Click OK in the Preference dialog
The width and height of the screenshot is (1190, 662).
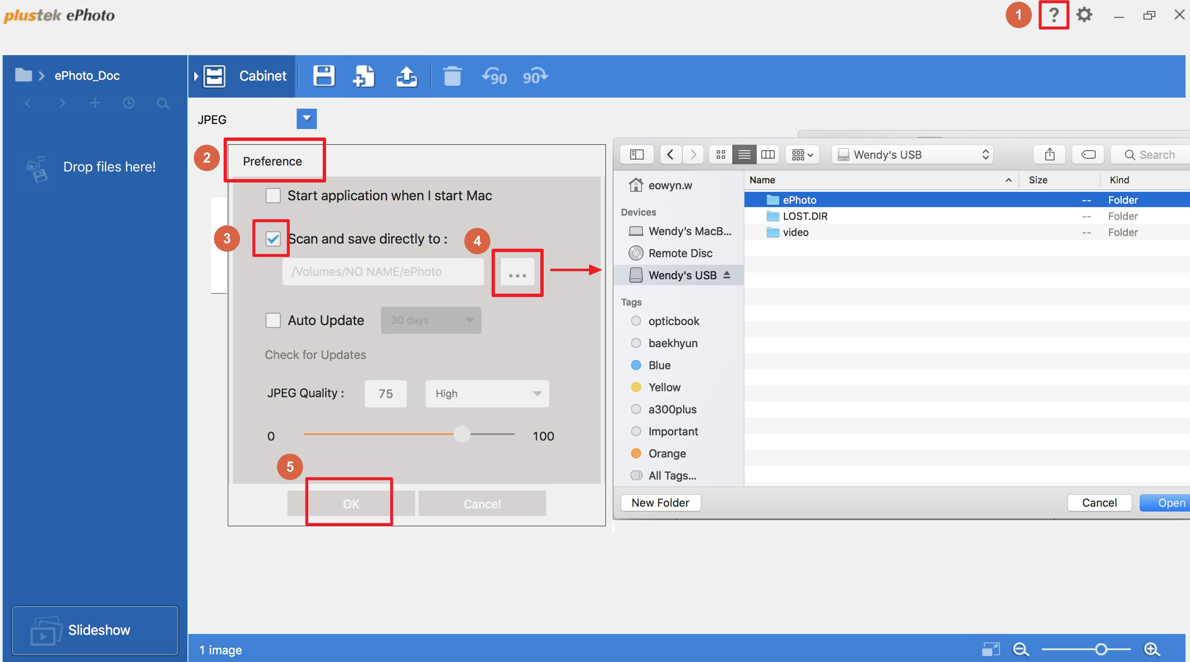tap(351, 504)
